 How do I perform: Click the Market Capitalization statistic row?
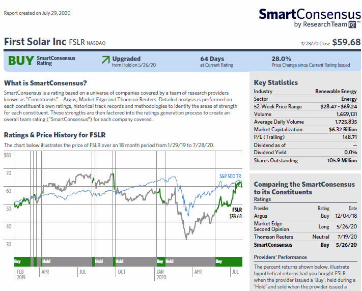[x=305, y=129]
